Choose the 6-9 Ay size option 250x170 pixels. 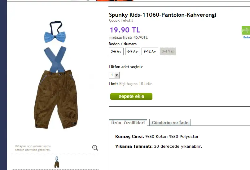coord(133,51)
